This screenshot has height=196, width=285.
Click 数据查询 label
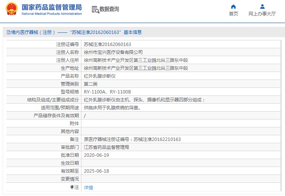point(109,9)
